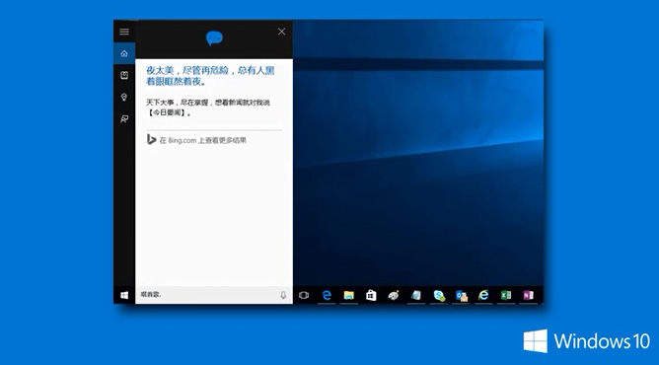The image size is (659, 365).
Task: Launch Internet Explorer from the taskbar
Action: (x=483, y=295)
